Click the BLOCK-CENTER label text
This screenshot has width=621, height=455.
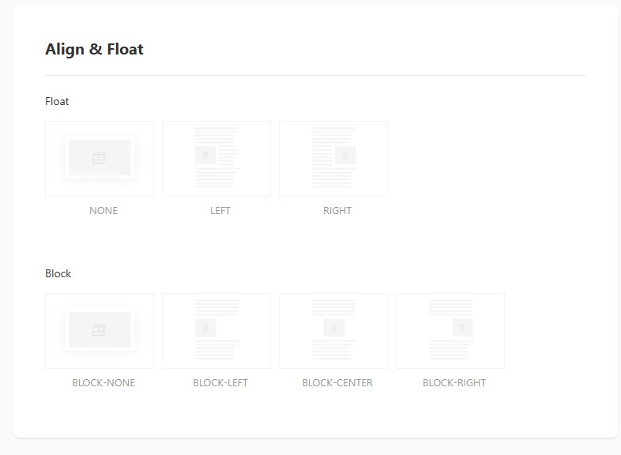pos(337,383)
